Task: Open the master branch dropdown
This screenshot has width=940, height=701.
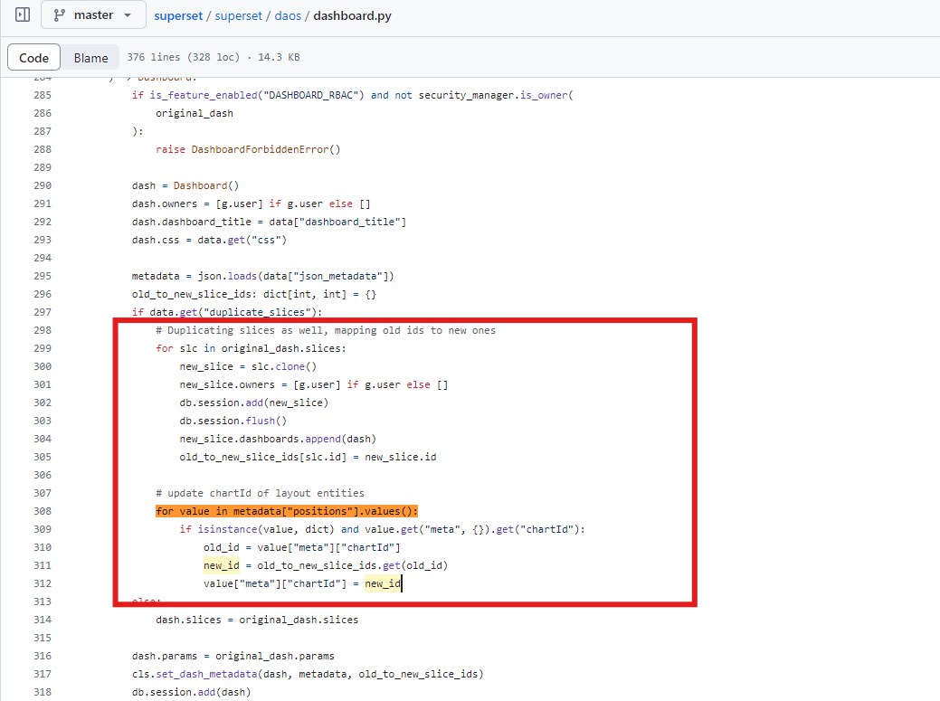Action: [x=93, y=15]
